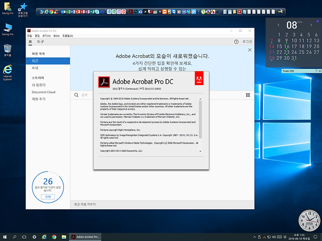Click 계정 추가 in the sidebar
This screenshot has height=241, width=322.
[x=38, y=99]
